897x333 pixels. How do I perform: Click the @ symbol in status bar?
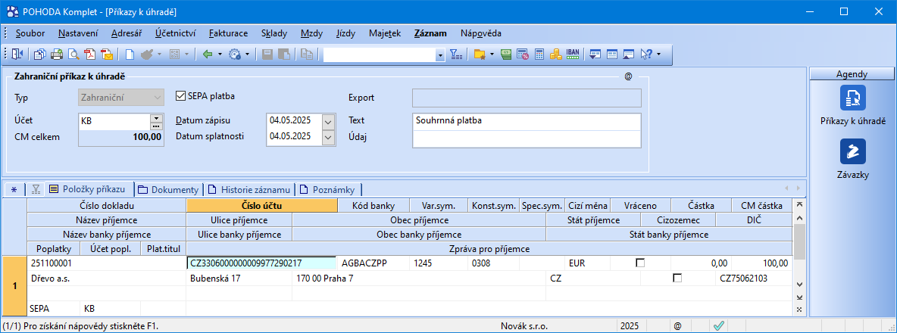click(677, 326)
